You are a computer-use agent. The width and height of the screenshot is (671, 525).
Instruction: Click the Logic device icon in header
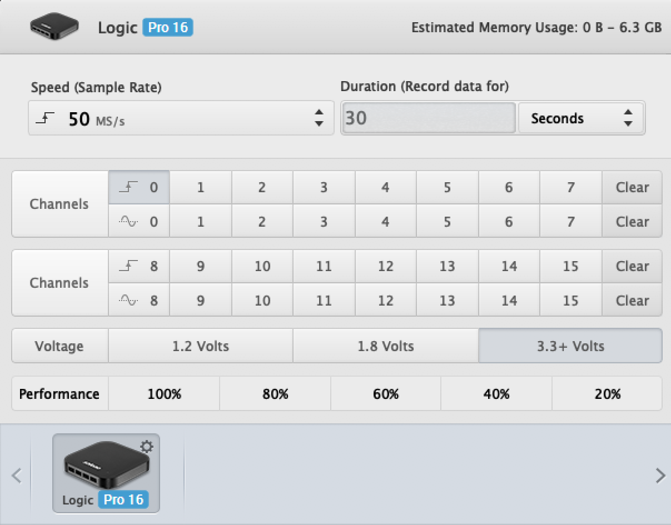click(54, 27)
